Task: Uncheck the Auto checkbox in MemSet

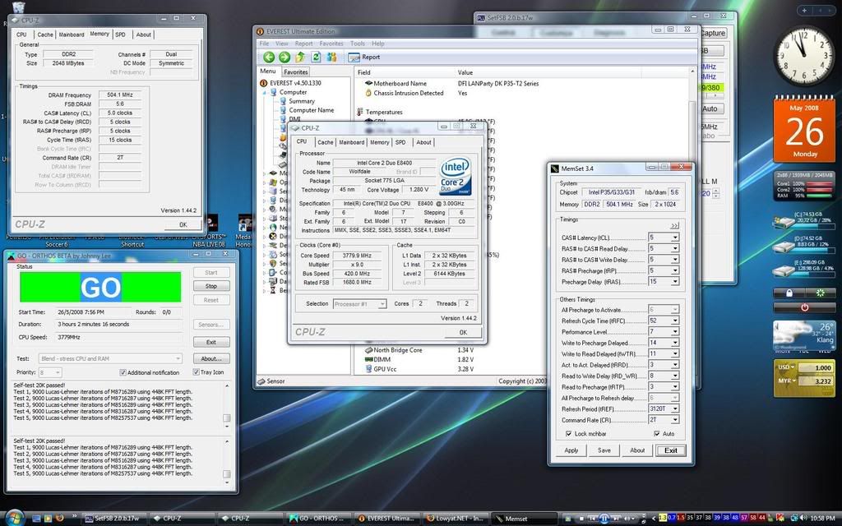Action: [655, 433]
